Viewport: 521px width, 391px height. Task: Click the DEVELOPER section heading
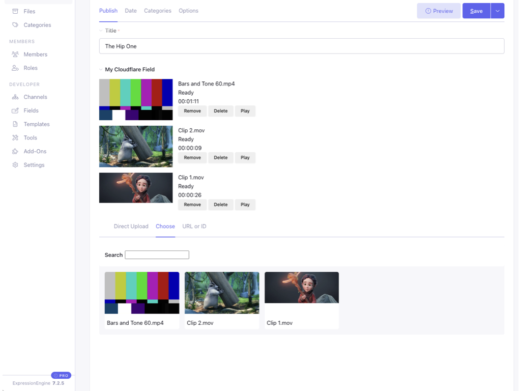coord(24,85)
